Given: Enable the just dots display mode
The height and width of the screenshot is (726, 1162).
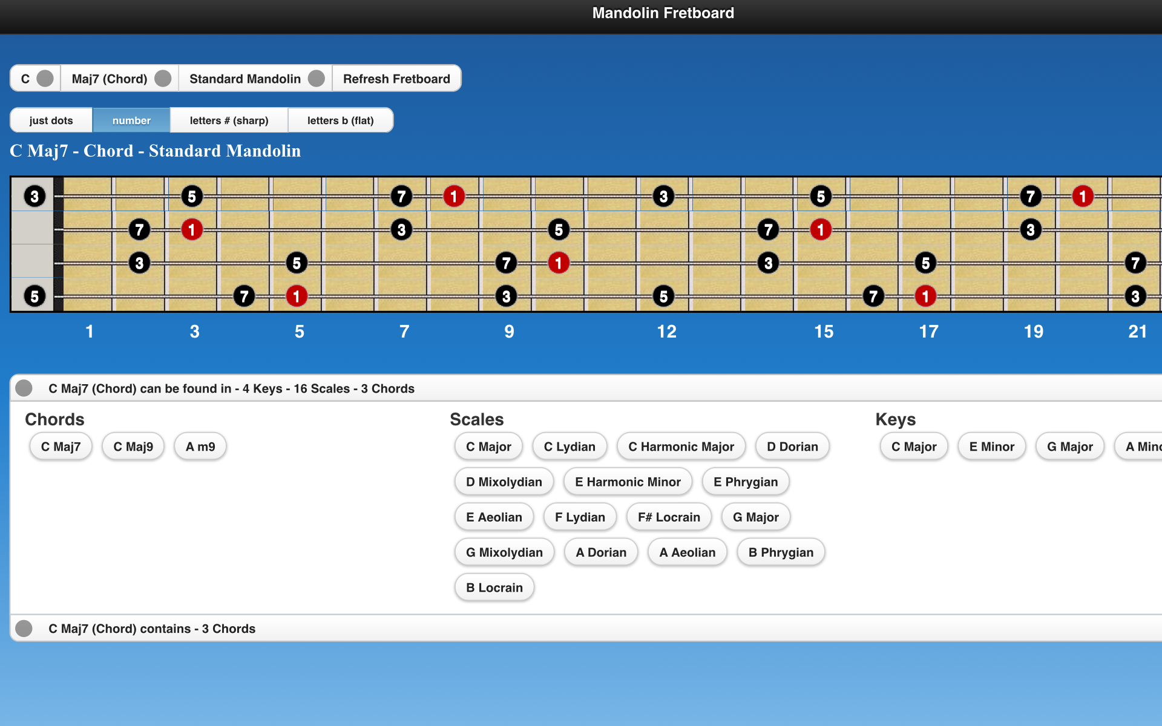Looking at the screenshot, I should coord(51,120).
